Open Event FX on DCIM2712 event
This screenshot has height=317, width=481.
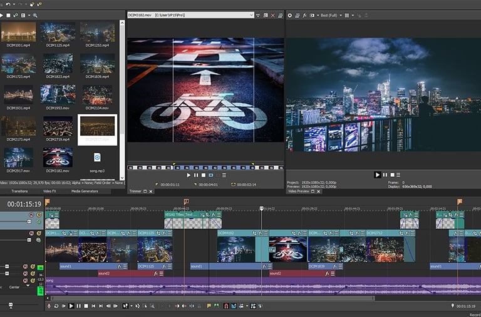coord(406,233)
